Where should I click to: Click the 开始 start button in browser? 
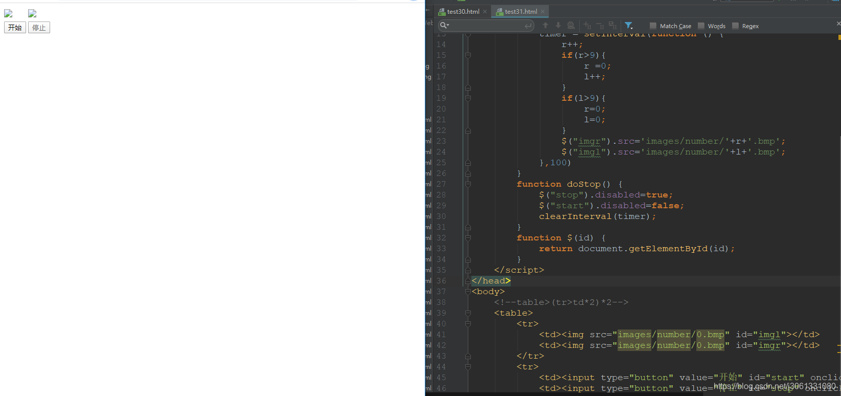[x=15, y=28]
